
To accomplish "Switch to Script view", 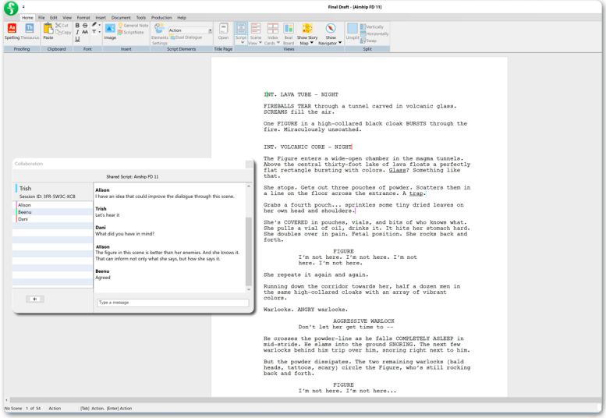I will [241, 30].
